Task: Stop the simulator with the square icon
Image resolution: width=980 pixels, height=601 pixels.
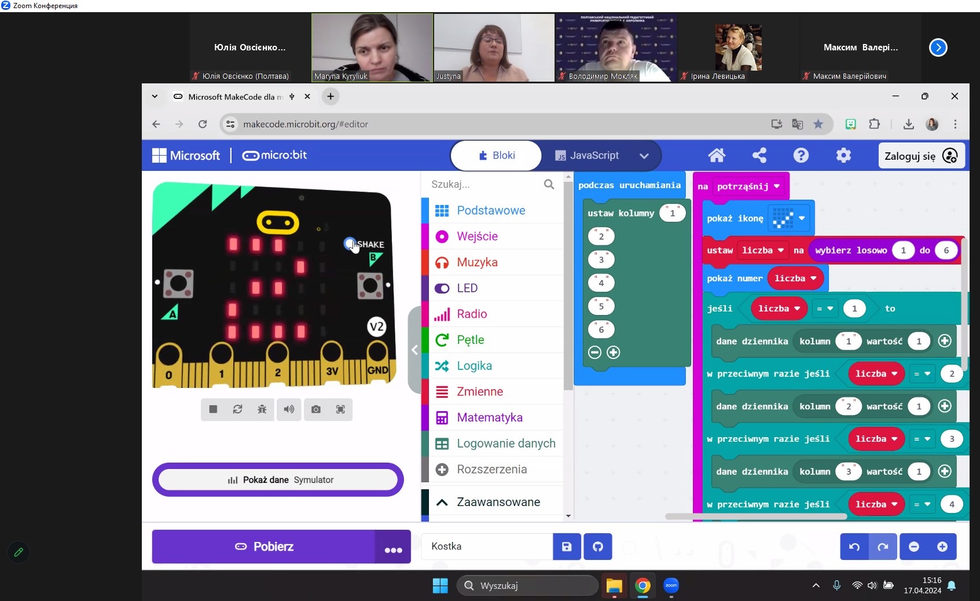Action: 213,409
